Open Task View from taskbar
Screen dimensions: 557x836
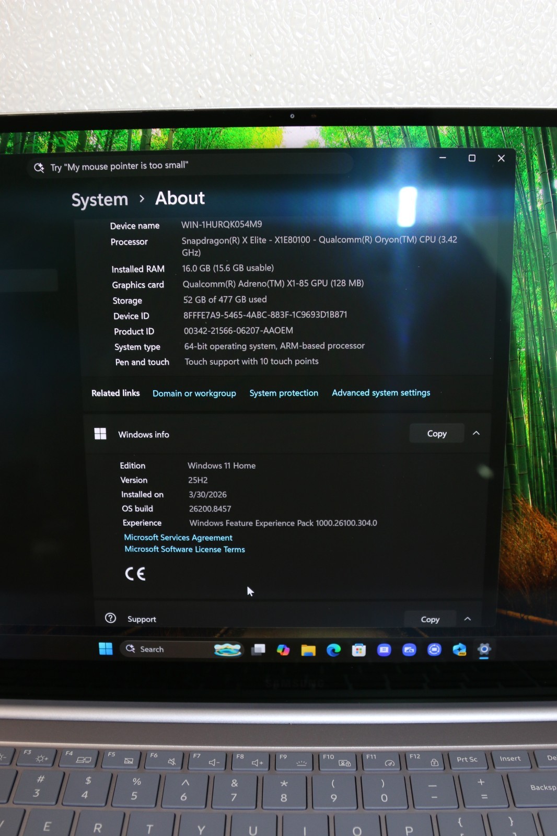(258, 649)
